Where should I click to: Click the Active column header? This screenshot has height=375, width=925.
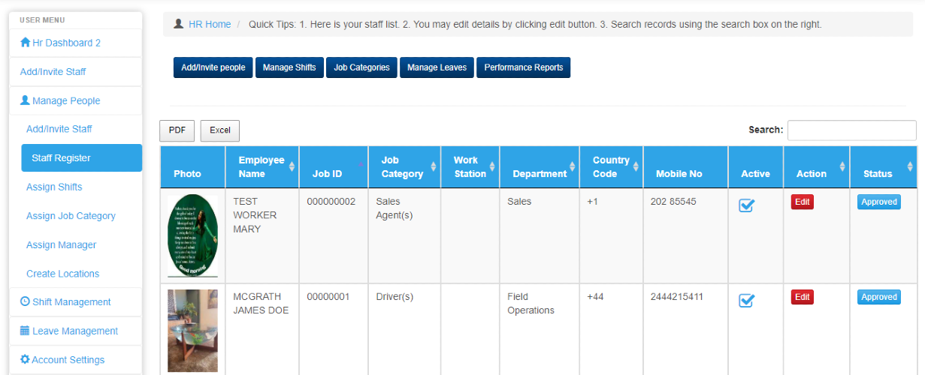point(756,166)
